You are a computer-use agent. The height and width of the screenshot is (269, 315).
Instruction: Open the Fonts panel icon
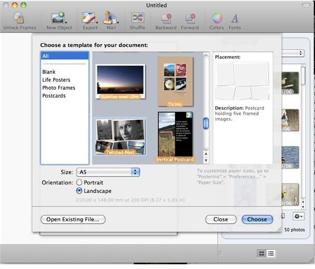(235, 19)
